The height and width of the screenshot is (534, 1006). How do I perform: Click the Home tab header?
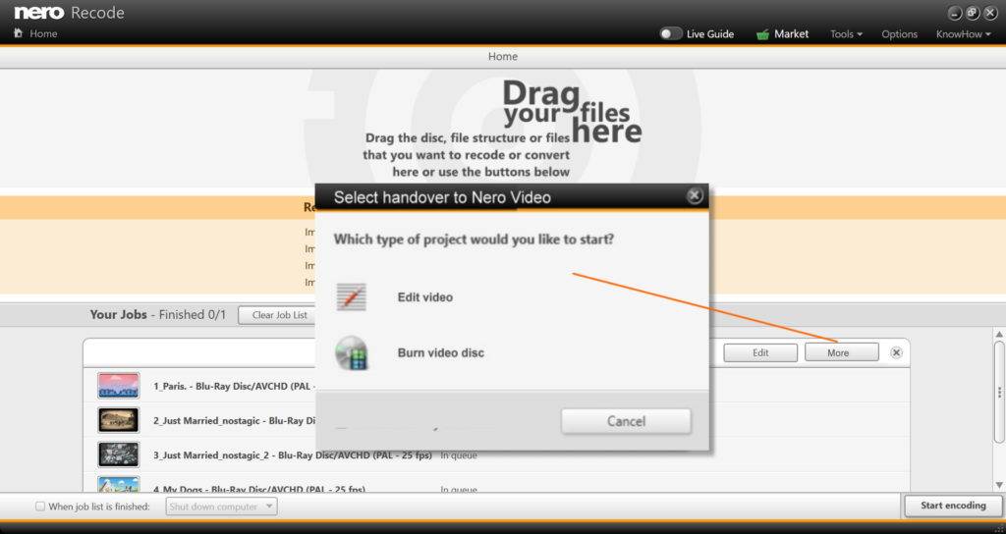tap(503, 57)
